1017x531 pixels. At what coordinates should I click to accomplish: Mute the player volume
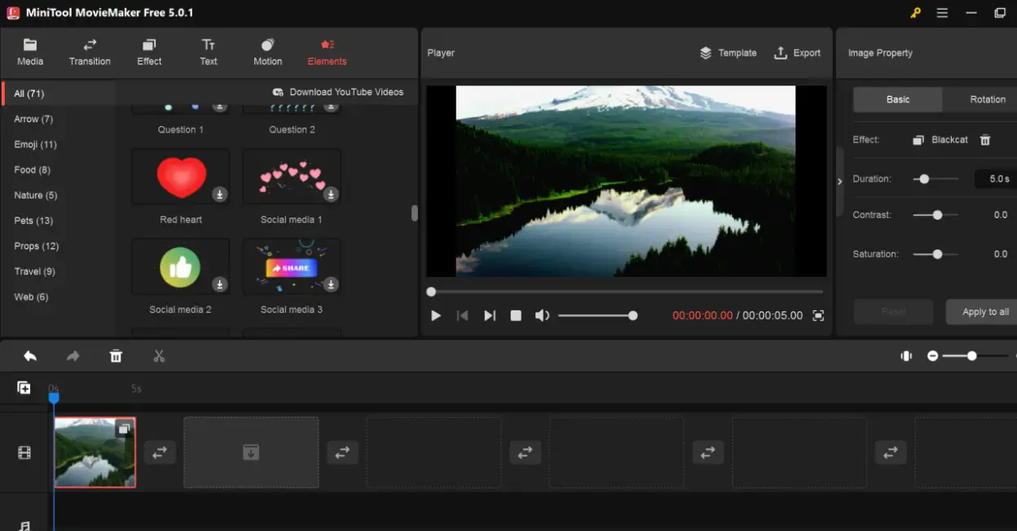pyautogui.click(x=542, y=316)
